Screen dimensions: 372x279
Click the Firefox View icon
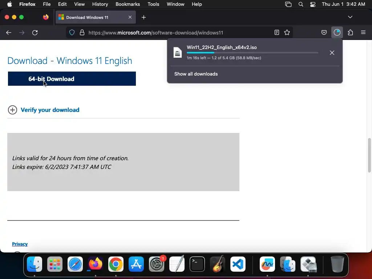point(46,17)
